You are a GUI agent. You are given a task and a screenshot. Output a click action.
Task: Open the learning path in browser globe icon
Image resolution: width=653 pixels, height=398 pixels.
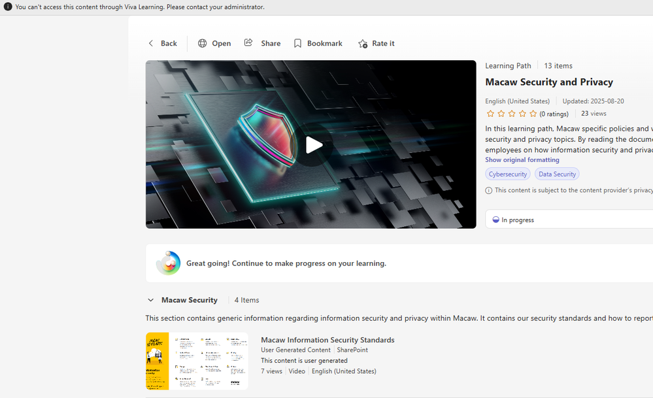(x=203, y=43)
